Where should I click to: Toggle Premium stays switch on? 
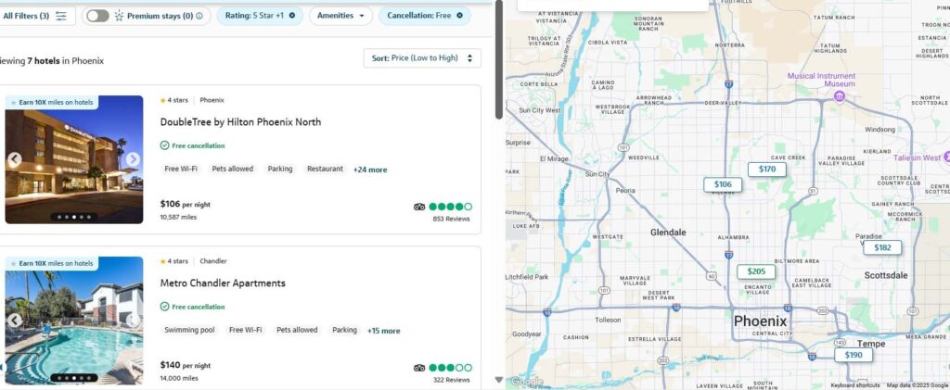(96, 16)
